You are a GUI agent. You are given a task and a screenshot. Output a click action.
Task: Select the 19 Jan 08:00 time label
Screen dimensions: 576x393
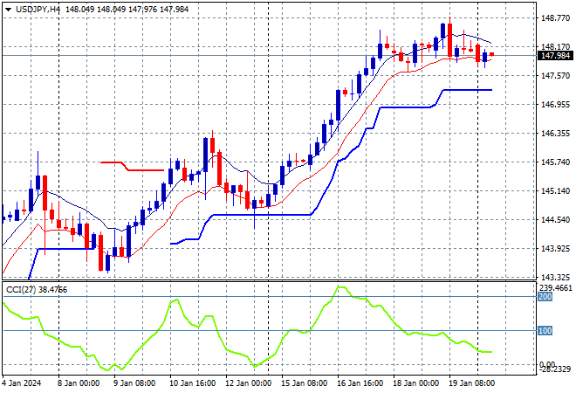point(472,383)
